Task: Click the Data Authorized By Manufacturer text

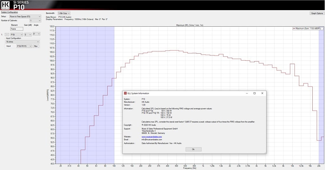Action: tap(162, 143)
